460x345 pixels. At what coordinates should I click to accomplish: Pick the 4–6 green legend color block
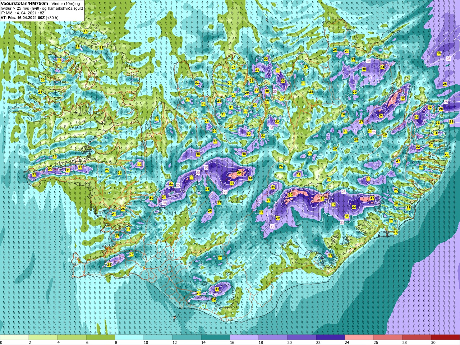coord(72,337)
